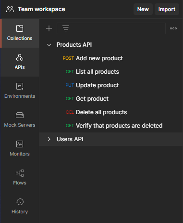183x223 pixels.
Task: Open the Monitors sidebar section
Action: (20, 149)
